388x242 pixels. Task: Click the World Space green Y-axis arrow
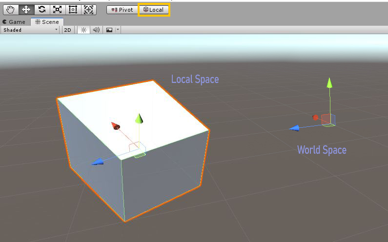pos(329,83)
